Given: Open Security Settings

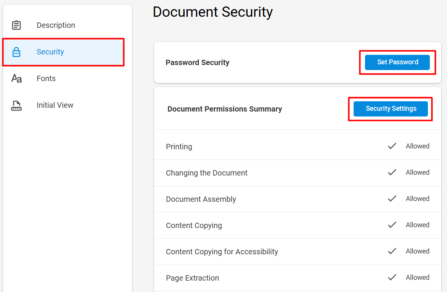Looking at the screenshot, I should tap(391, 109).
